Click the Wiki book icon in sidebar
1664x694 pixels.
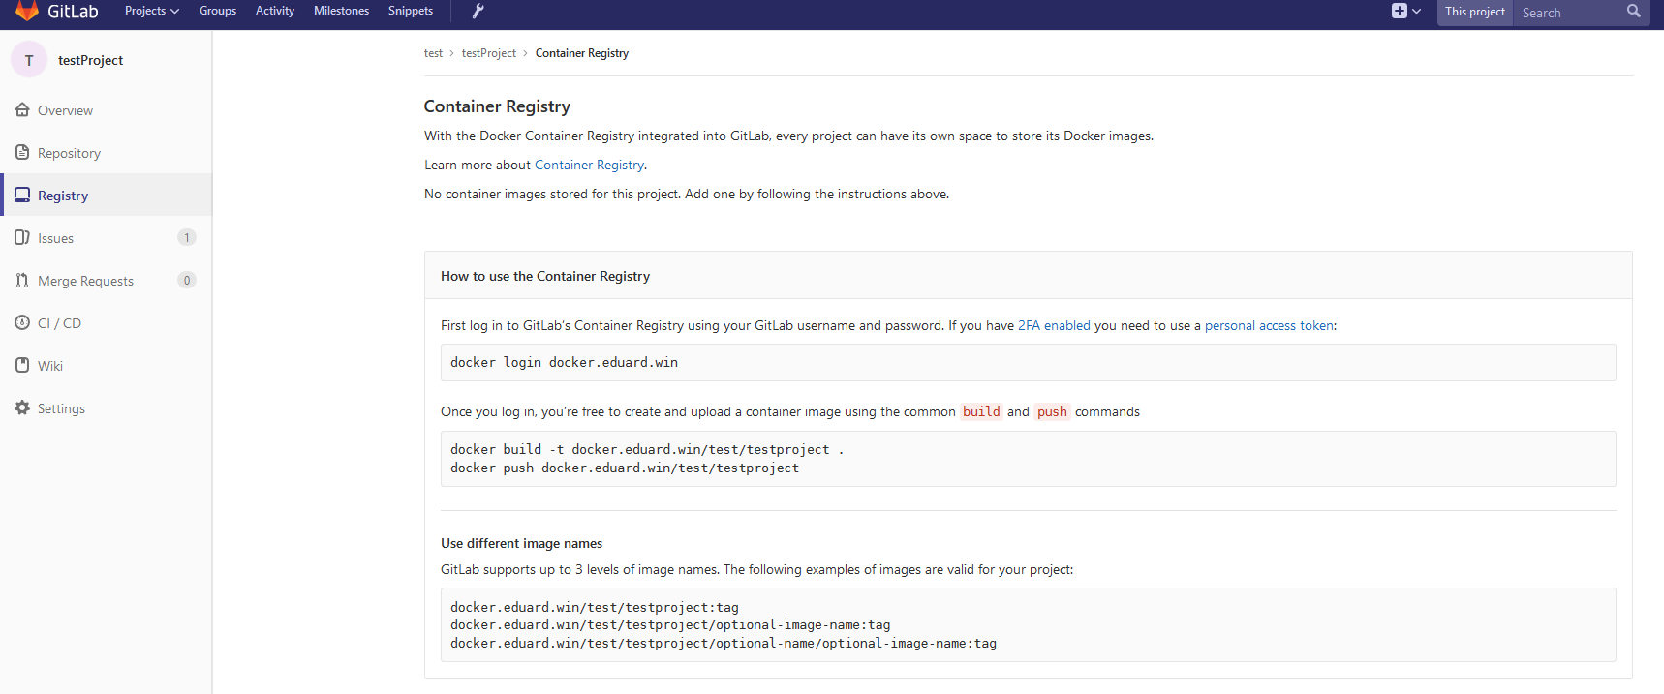click(x=22, y=366)
